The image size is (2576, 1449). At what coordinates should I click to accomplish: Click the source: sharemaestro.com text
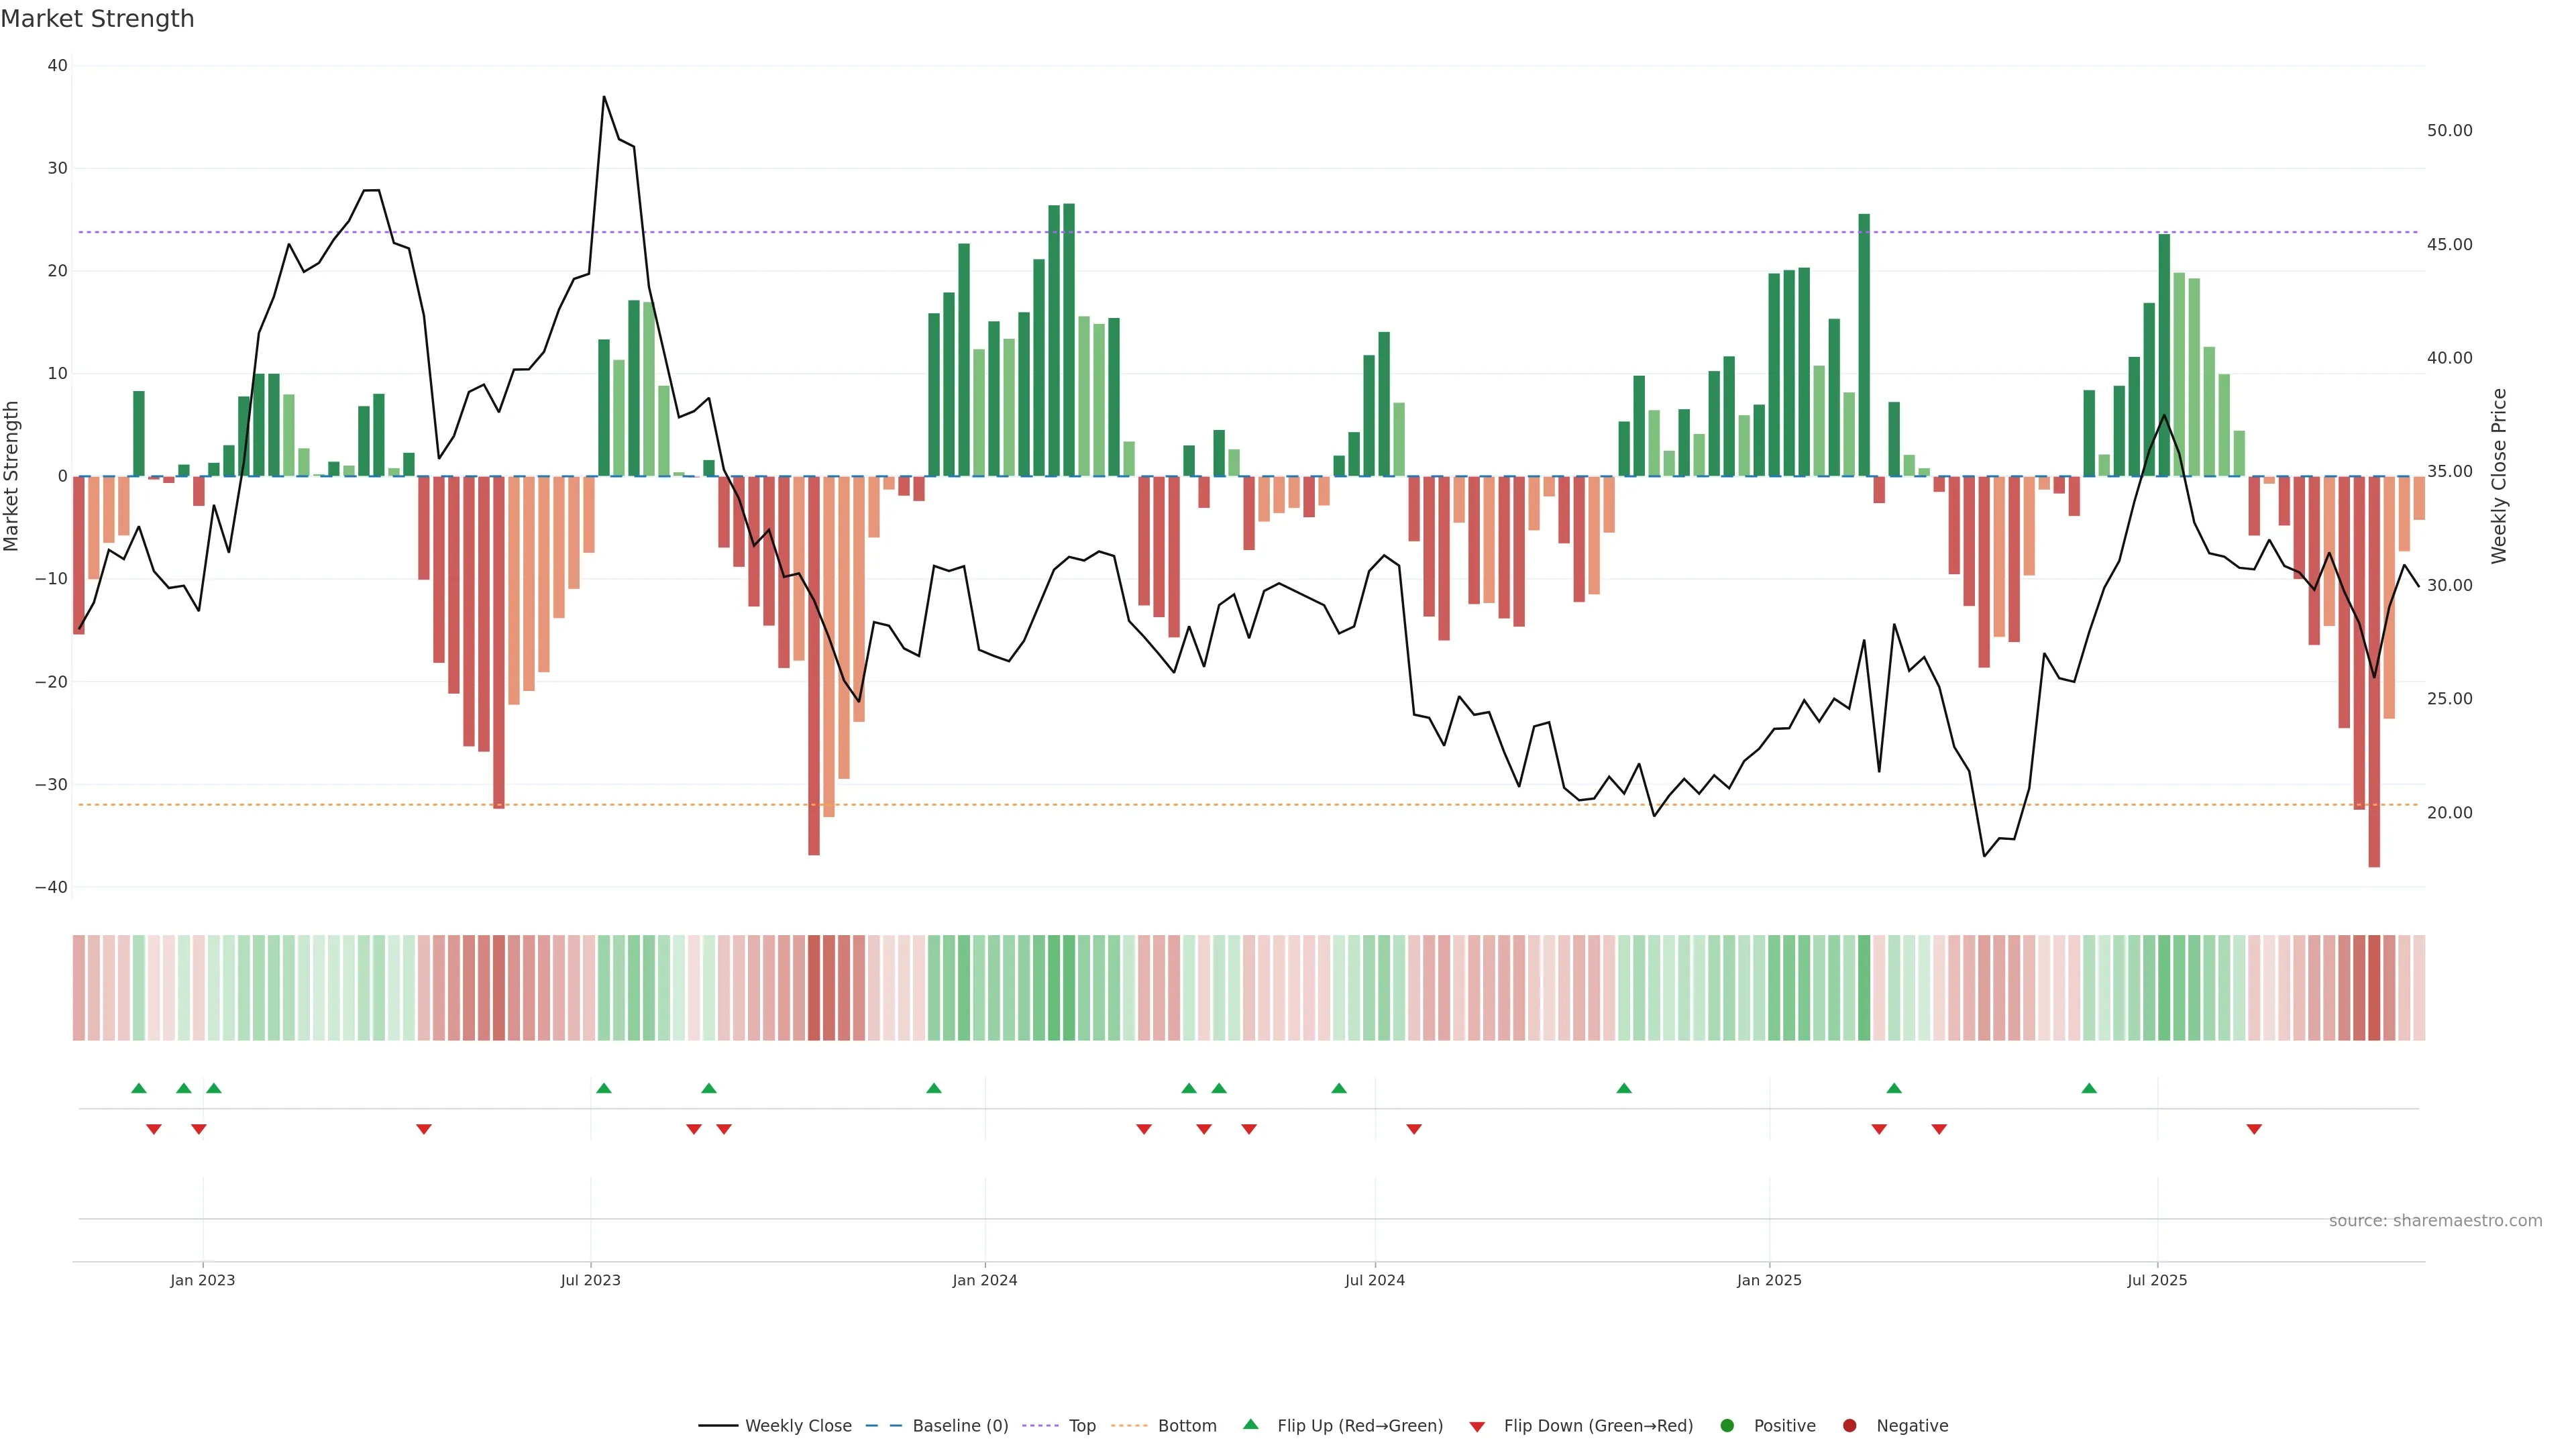tap(2435, 1221)
